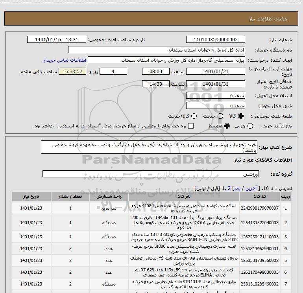Screen dimensions: 303x293
Task: Open اطلاعات تماس خریدار link
Action: click(x=65, y=60)
